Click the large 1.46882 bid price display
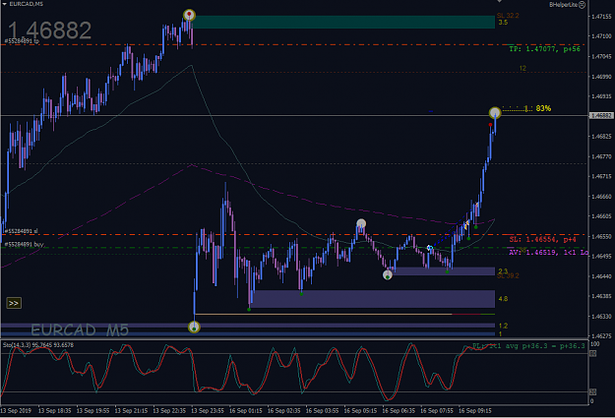Screen dimensions: 615x418 click(x=50, y=30)
